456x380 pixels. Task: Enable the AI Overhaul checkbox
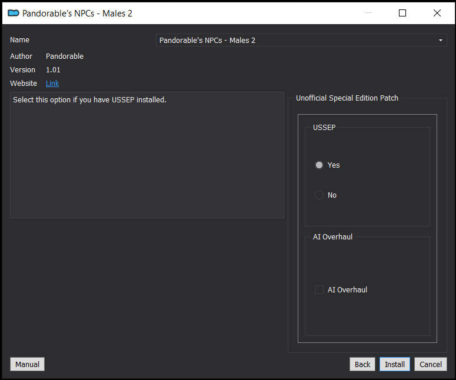(319, 290)
